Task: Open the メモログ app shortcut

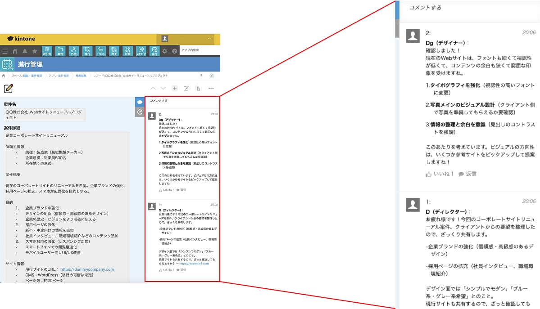Action: click(x=141, y=51)
